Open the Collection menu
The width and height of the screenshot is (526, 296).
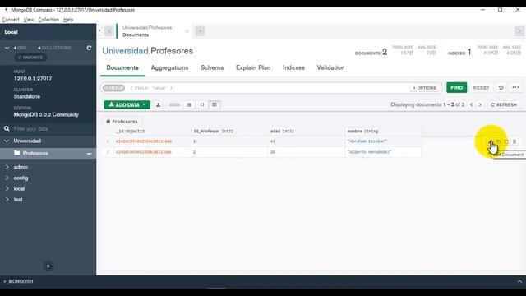pyautogui.click(x=48, y=20)
